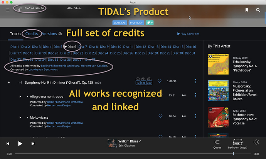
Task: Show the 320 recordings badge
Action: (x=149, y=81)
